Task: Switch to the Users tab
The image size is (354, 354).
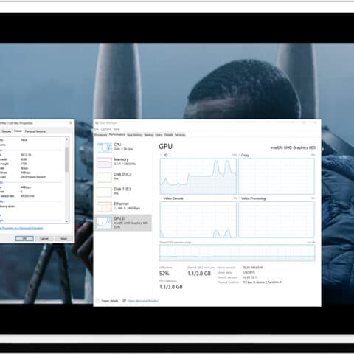Action: [159, 135]
